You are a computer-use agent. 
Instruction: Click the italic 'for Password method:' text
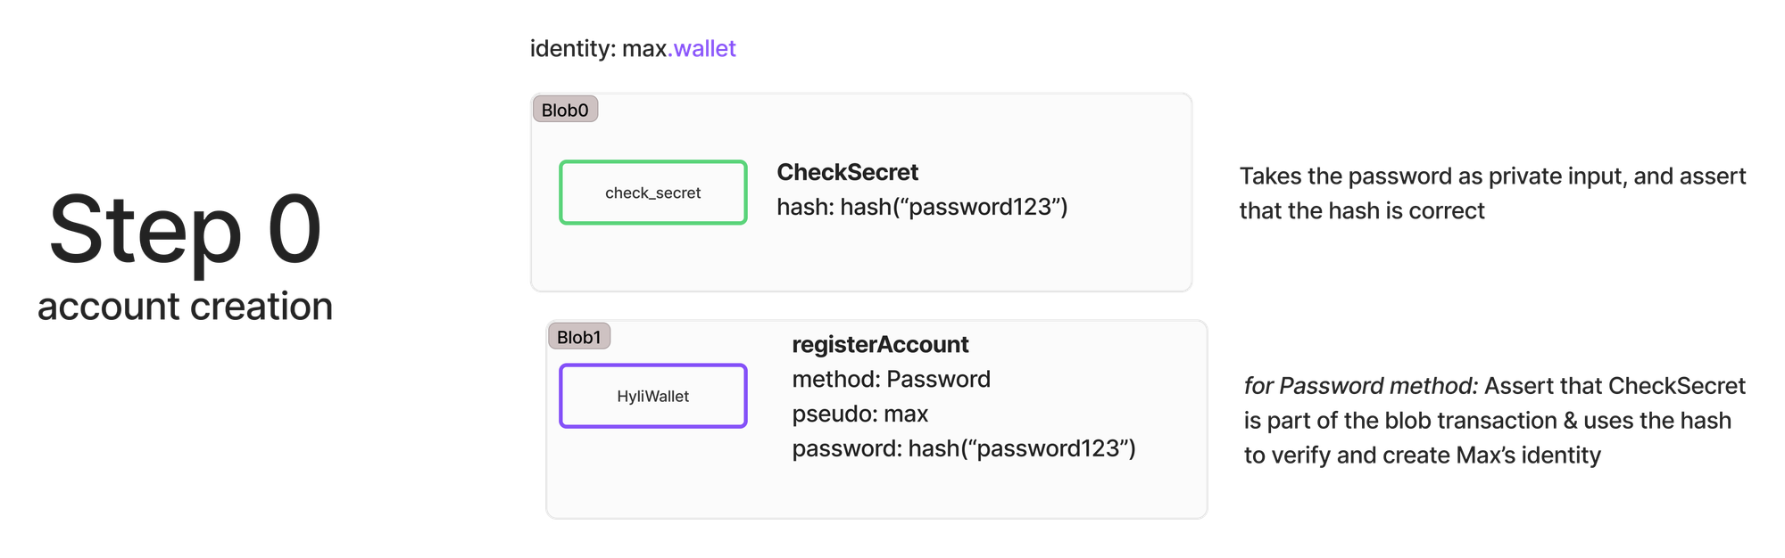(x=1361, y=386)
